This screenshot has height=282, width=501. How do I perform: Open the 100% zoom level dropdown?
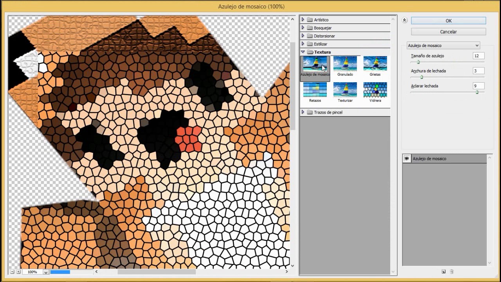pyautogui.click(x=46, y=272)
